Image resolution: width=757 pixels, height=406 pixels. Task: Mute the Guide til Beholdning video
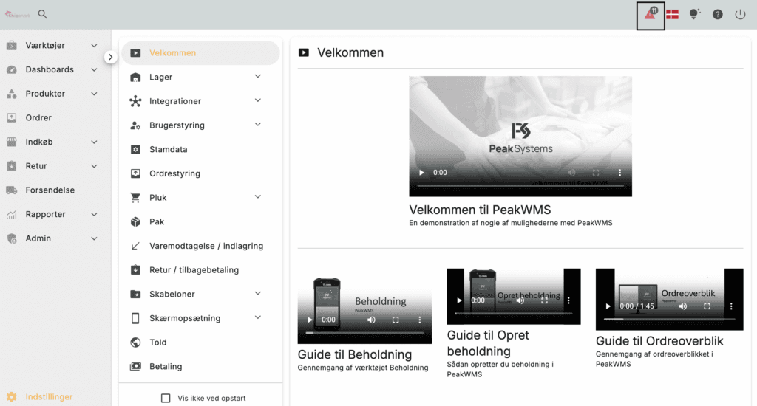click(371, 320)
